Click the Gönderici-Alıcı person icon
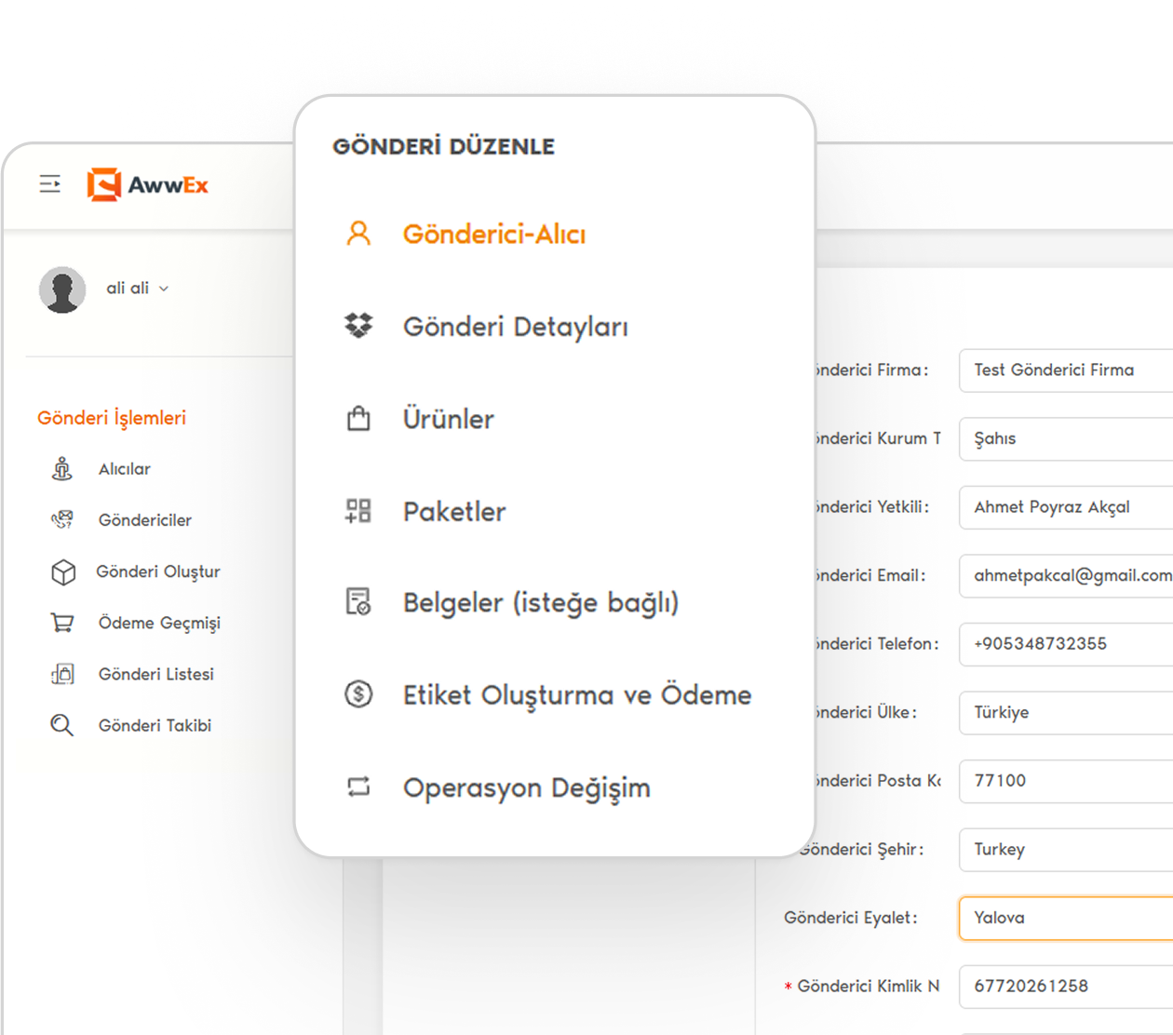 [358, 233]
